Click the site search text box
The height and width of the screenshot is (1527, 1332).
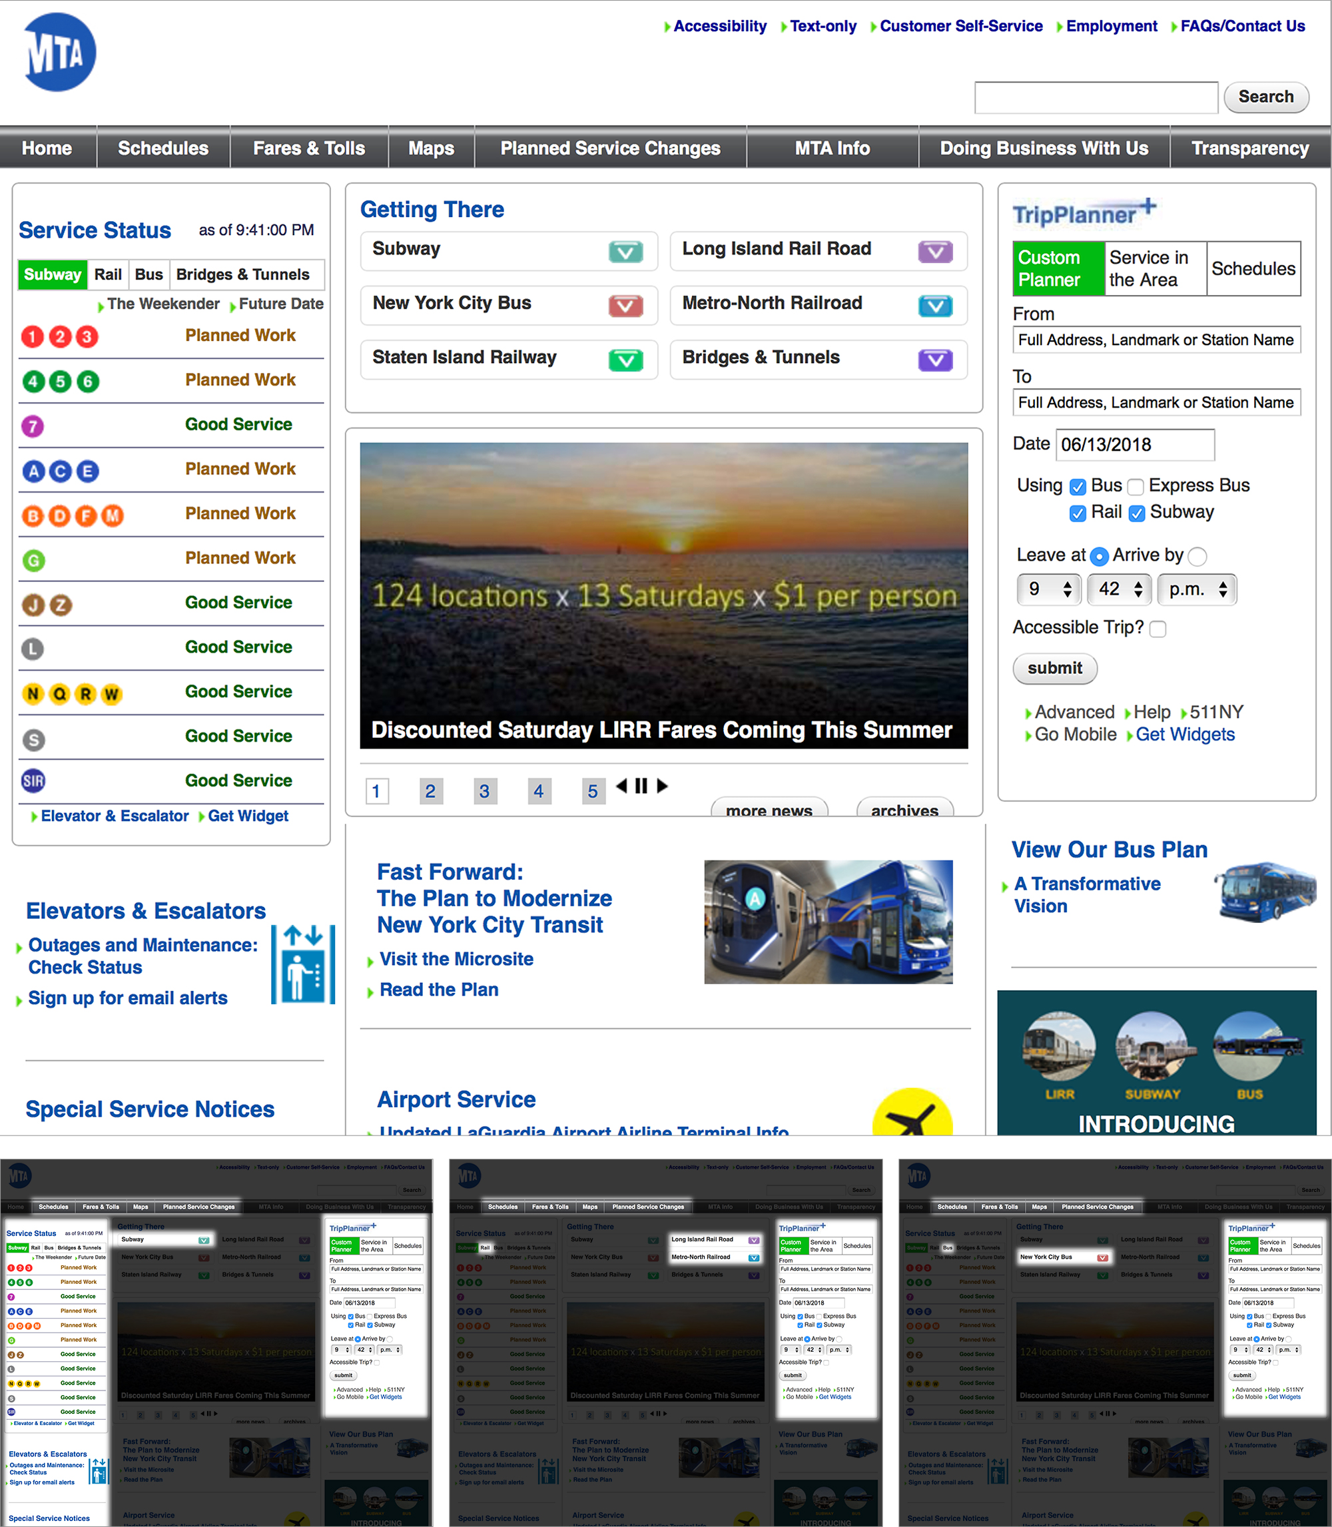[x=1096, y=97]
